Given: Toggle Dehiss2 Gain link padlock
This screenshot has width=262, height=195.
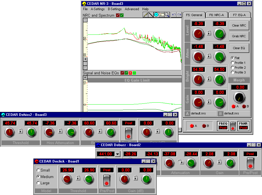Looking at the screenshot, I should pyautogui.click(x=157, y=131).
